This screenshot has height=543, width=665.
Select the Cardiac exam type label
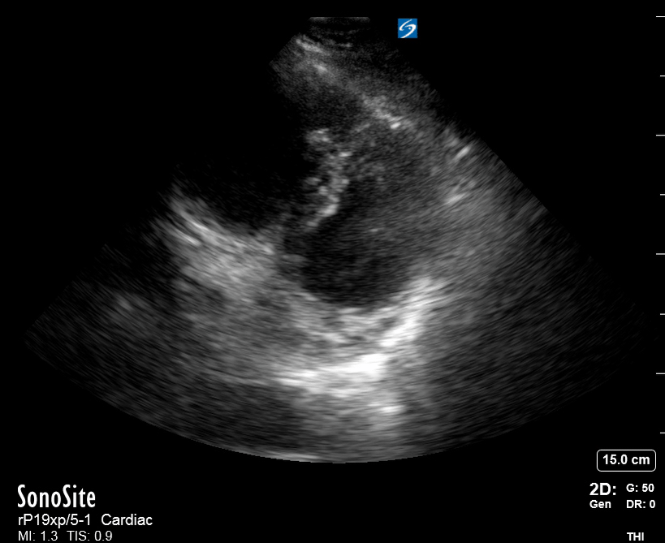click(x=127, y=519)
